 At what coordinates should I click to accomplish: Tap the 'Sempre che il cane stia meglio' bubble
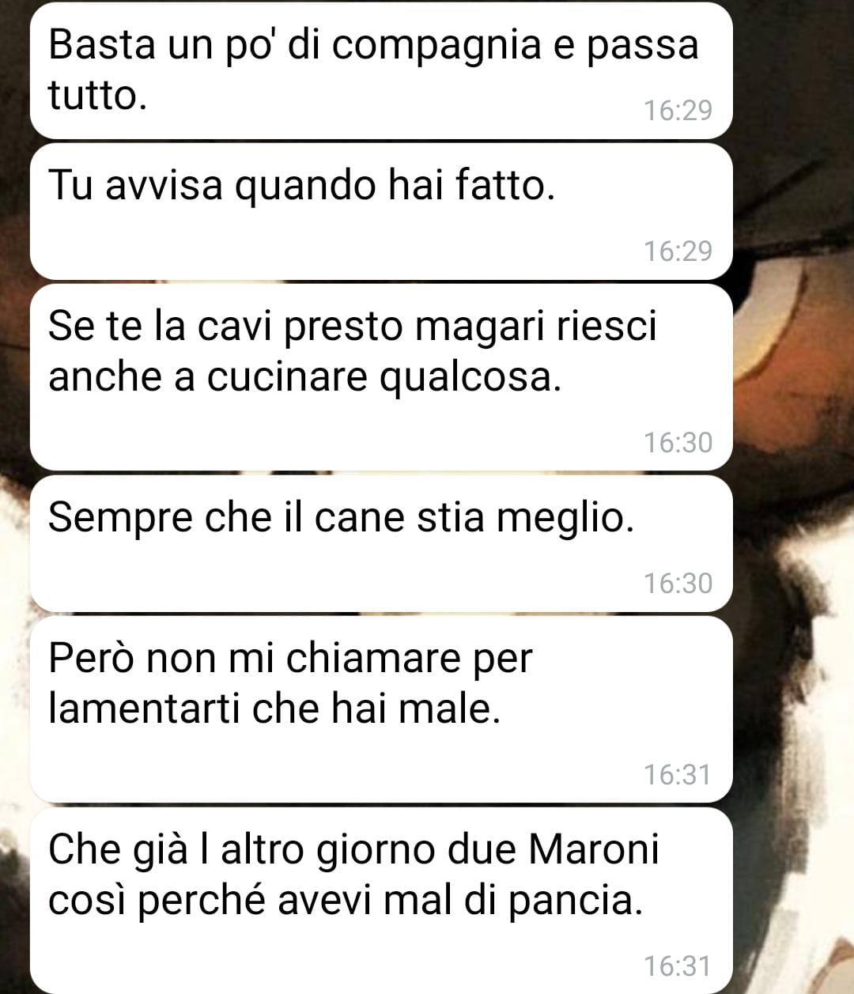(x=381, y=543)
